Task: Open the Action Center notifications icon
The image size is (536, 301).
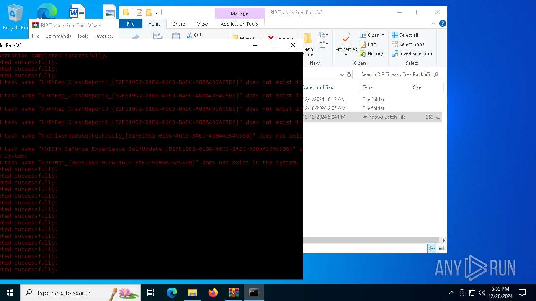Action: click(522, 293)
